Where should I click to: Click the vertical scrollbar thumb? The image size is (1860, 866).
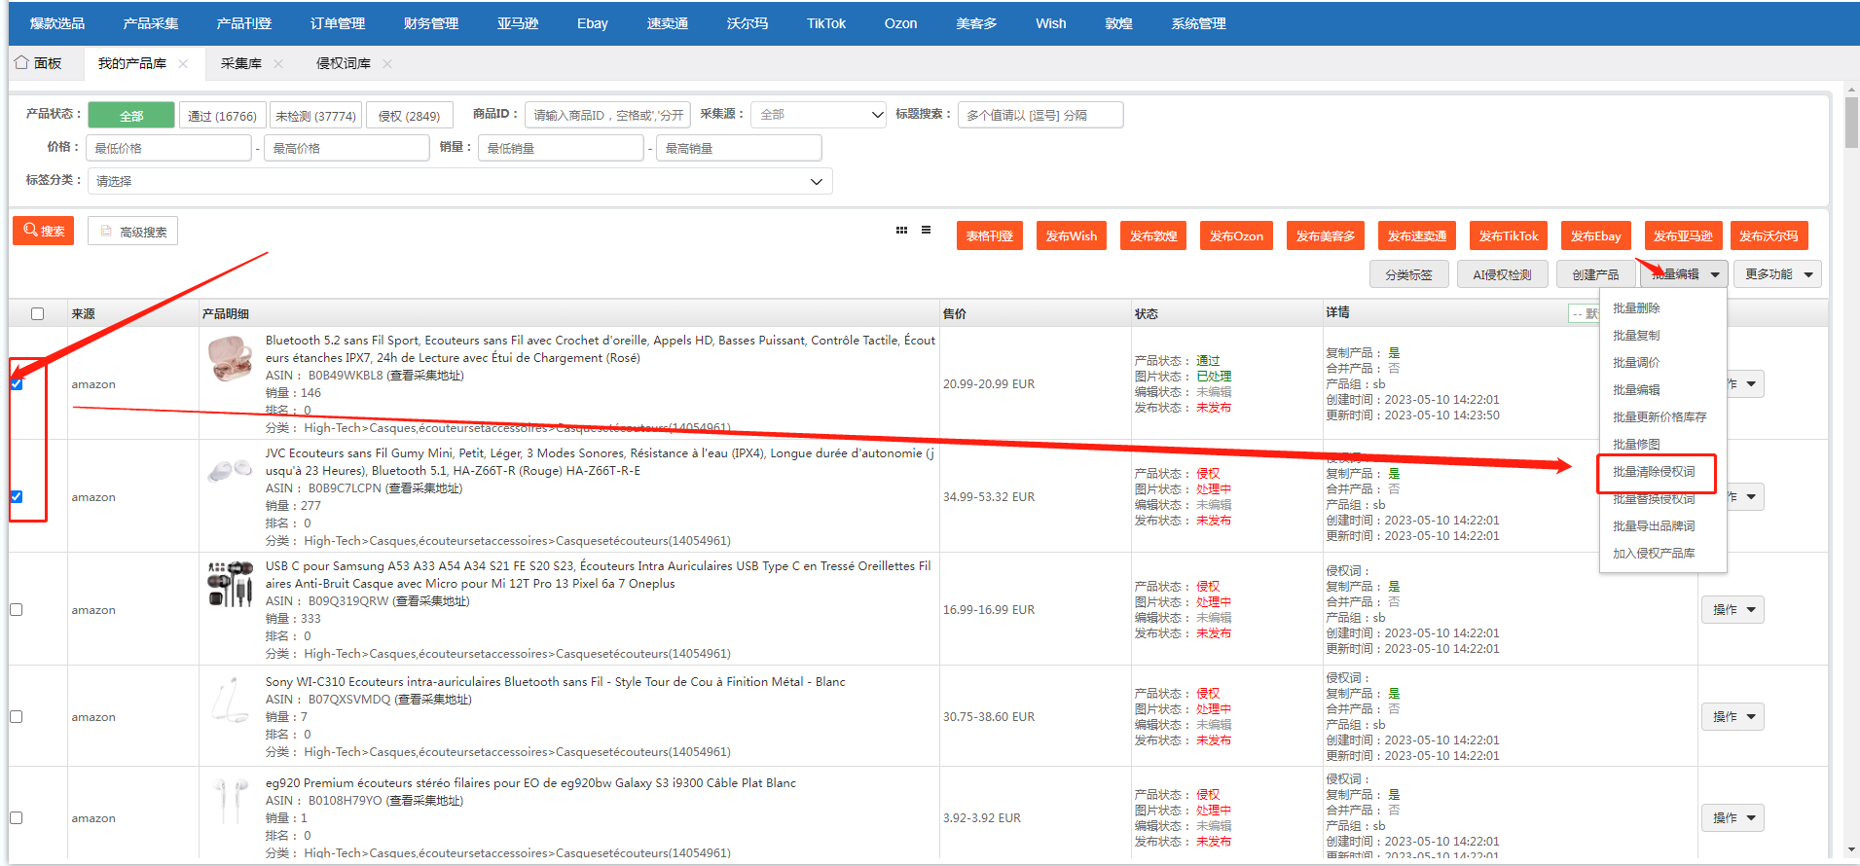[x=1850, y=122]
